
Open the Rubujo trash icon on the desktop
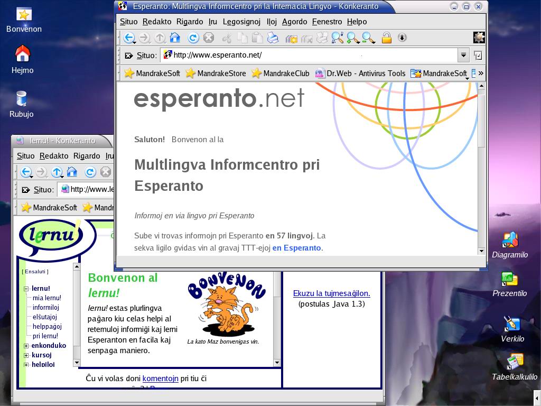21,99
